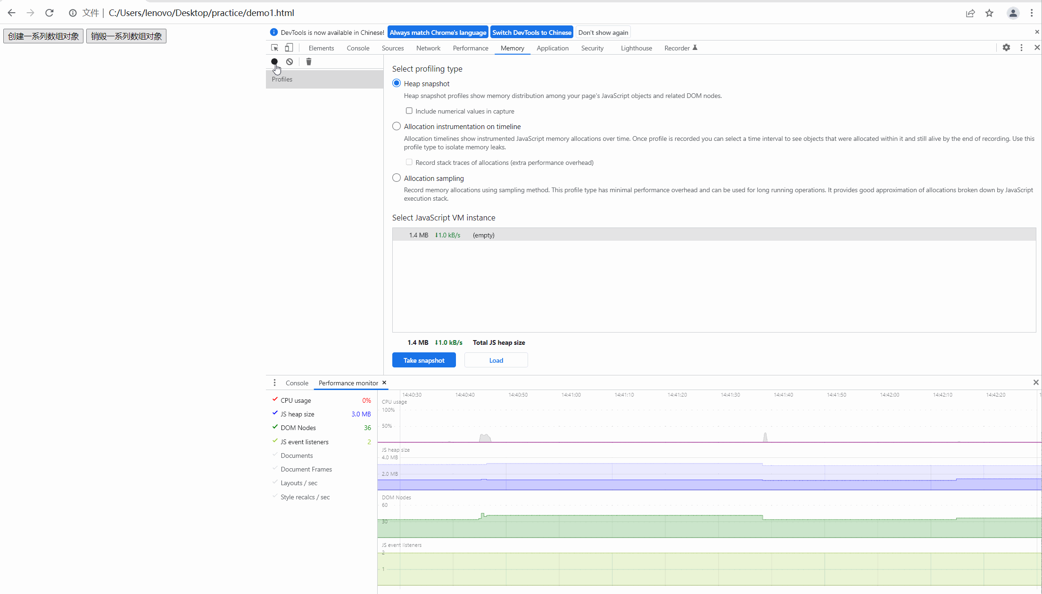Select Allocation sampling radio button
The height and width of the screenshot is (594, 1042).
click(397, 178)
